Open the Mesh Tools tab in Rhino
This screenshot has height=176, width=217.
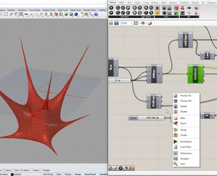[x=76, y=10]
